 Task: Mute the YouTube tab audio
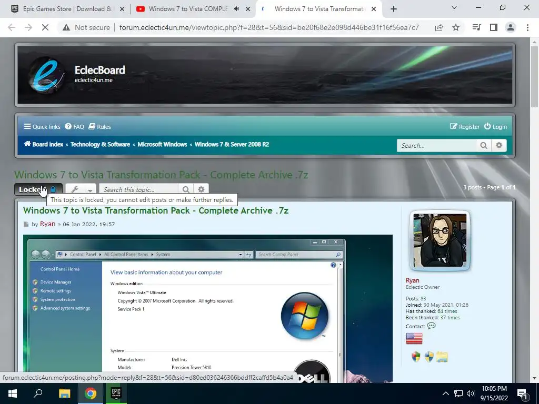(x=236, y=9)
